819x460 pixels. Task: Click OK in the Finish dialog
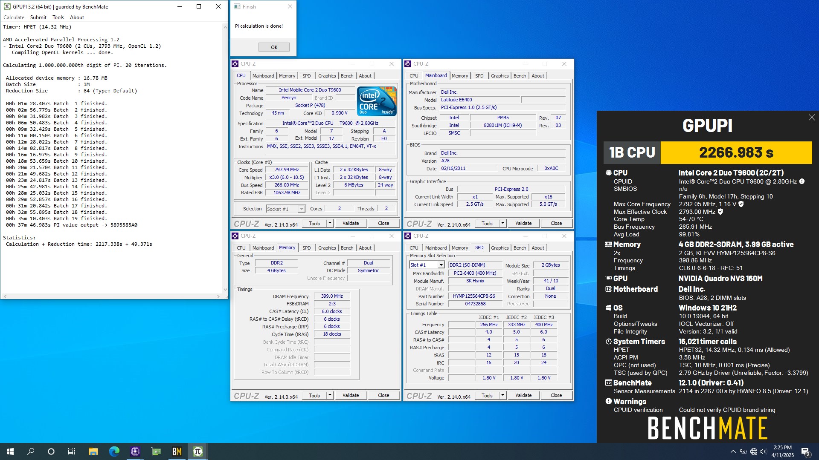(274, 47)
